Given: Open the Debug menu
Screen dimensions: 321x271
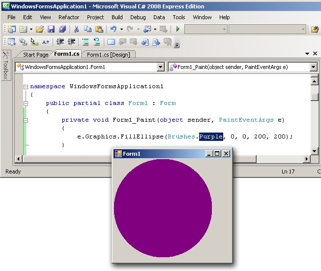Looking at the screenshot, I should 138,17.
